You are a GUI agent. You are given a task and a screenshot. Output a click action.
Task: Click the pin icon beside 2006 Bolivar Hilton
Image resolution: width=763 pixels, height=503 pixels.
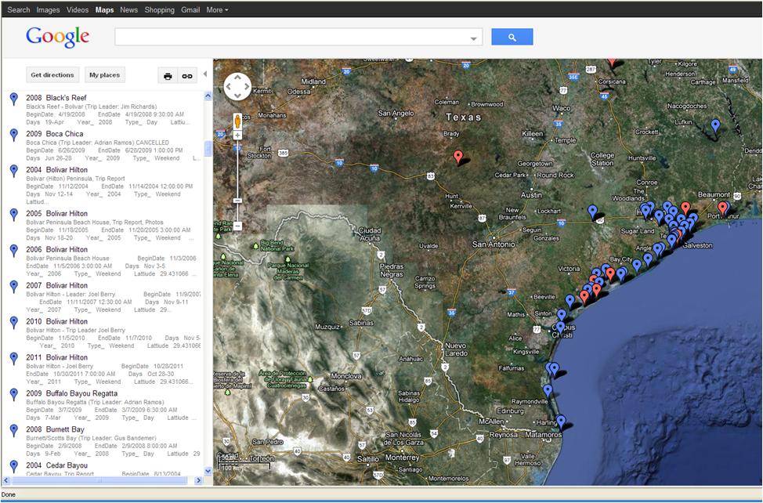tap(14, 251)
